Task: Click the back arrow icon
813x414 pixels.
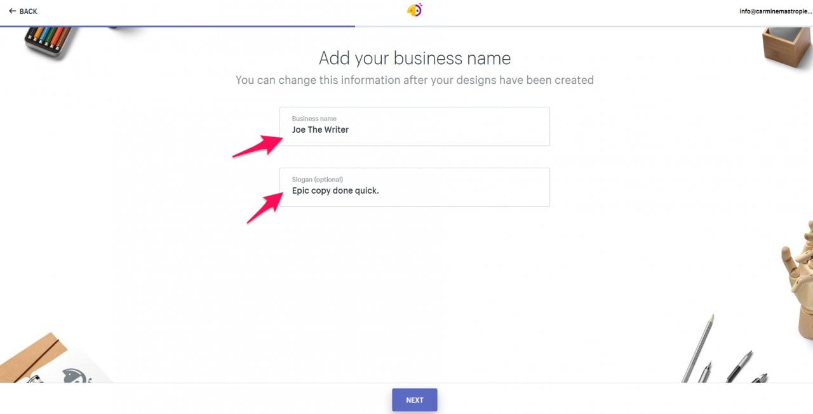Action: point(12,11)
